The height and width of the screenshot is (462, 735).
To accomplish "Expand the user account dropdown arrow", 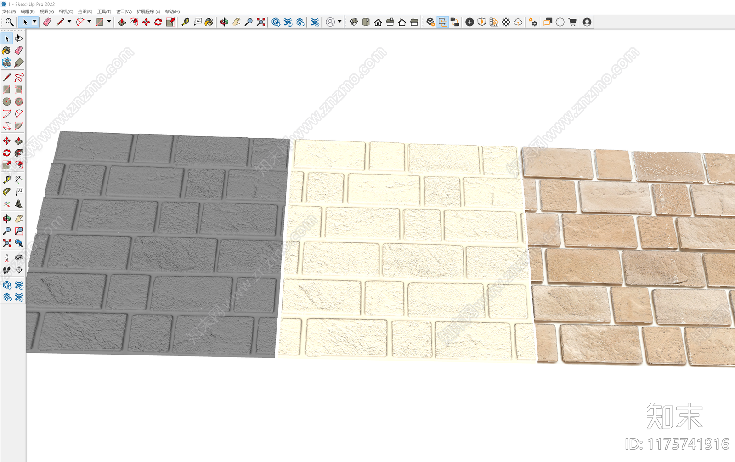I will [x=339, y=22].
